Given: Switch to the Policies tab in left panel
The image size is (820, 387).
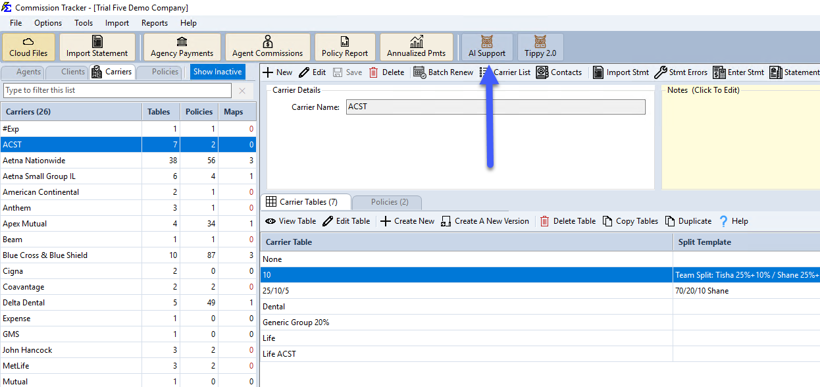Looking at the screenshot, I should coord(159,72).
